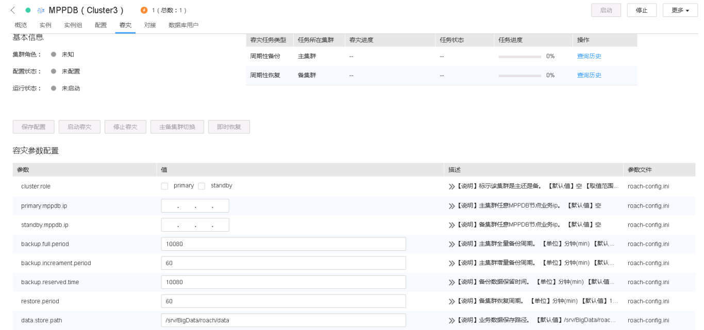Open the 数据库用户 tab
Viewport: 704px width, 330px height.
pyautogui.click(x=183, y=25)
